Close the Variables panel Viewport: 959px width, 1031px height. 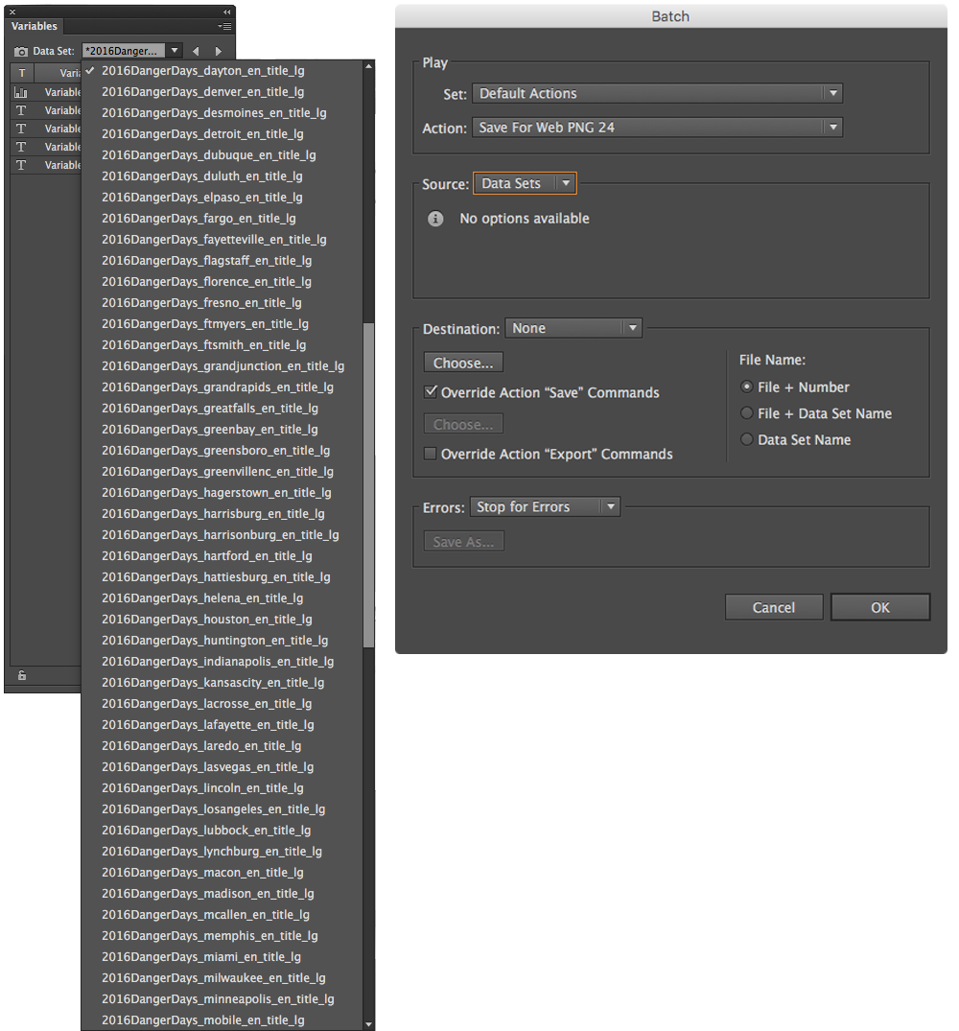tap(12, 12)
